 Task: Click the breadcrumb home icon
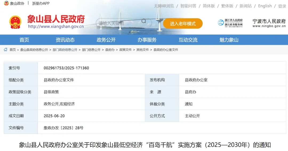[x=6, y=50]
